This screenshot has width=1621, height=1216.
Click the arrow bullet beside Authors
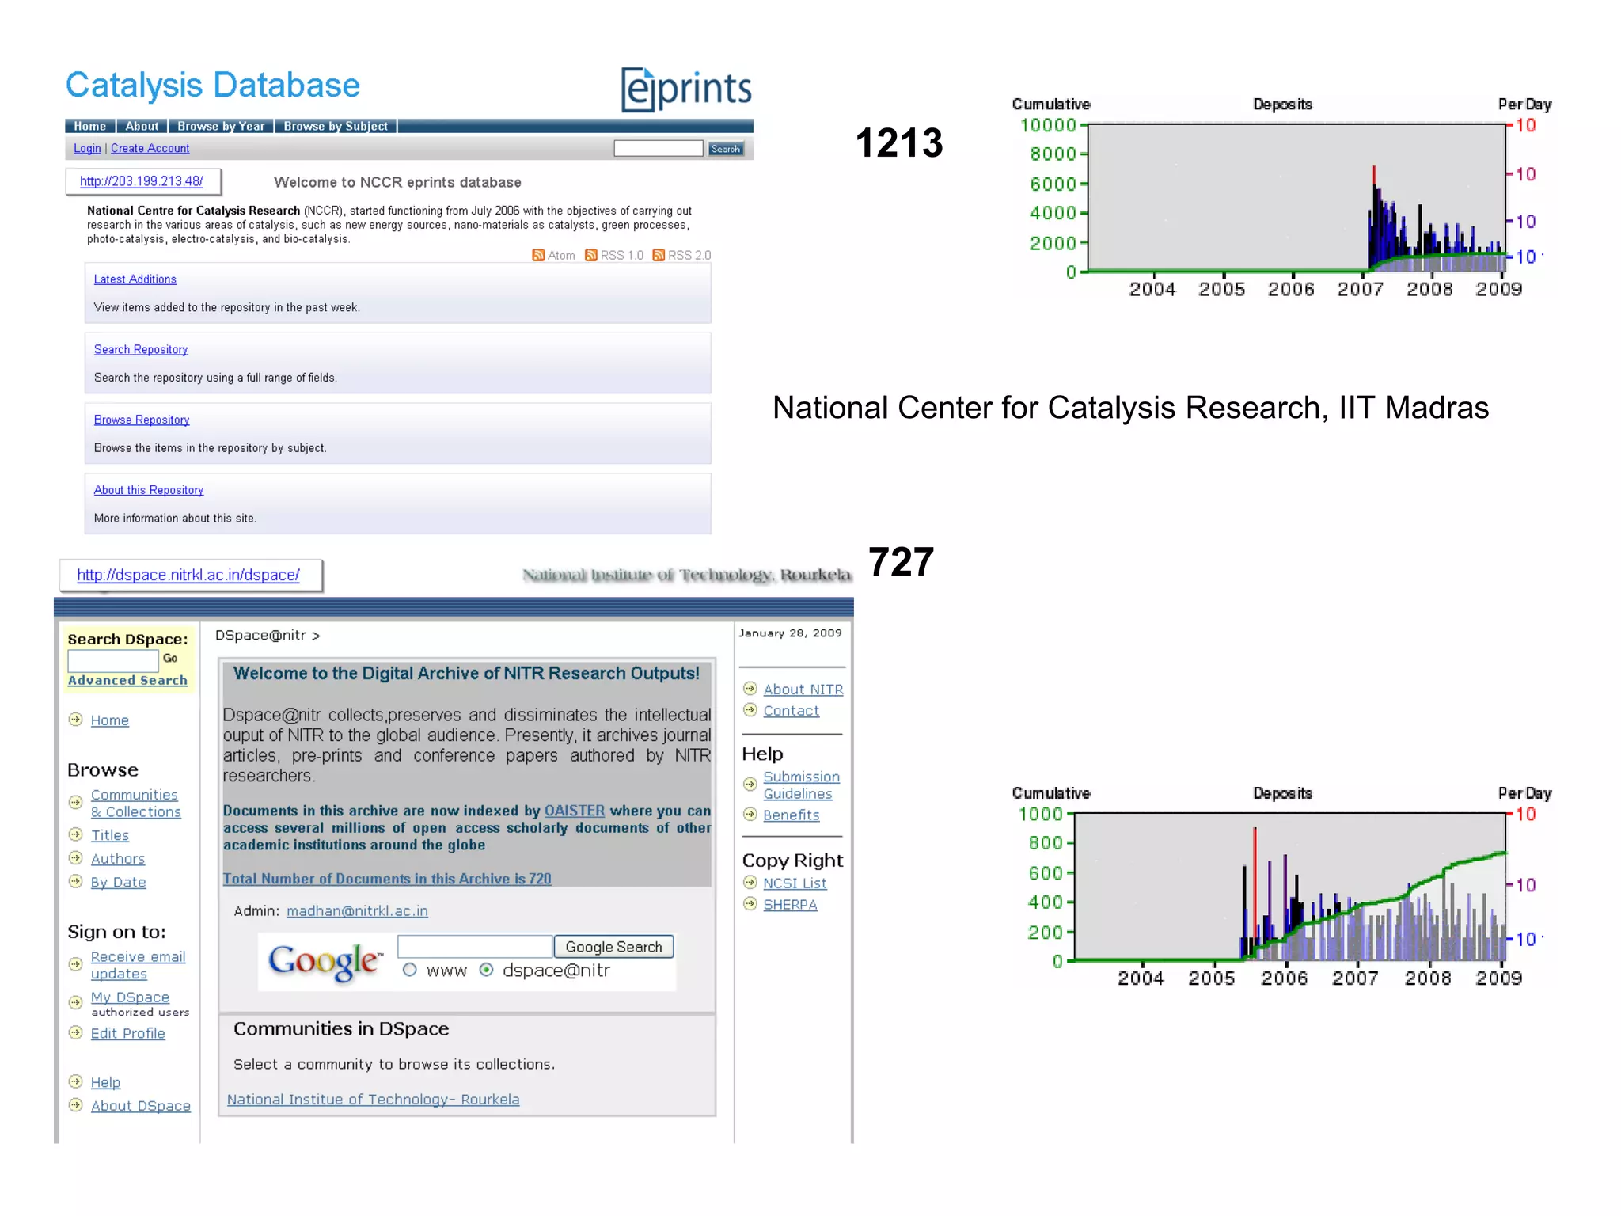click(76, 858)
